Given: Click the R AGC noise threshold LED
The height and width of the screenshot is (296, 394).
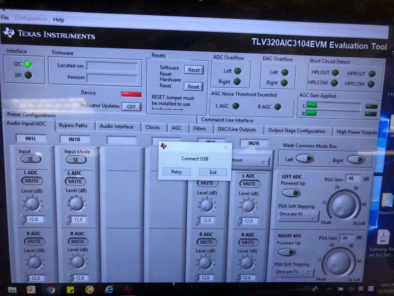Looking at the screenshot, I should 278,107.
